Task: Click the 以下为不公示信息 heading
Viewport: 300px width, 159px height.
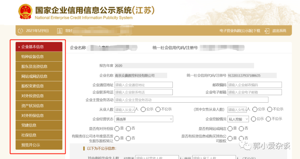Action: [101, 148]
